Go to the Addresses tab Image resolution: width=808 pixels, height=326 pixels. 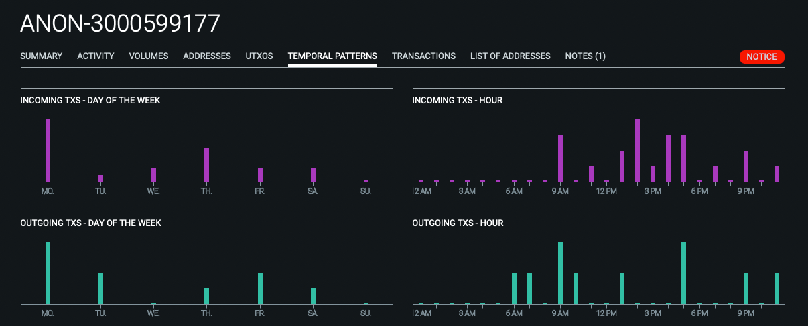207,56
